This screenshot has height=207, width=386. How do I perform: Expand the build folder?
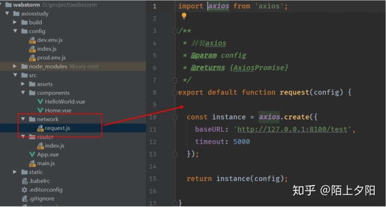click(x=15, y=22)
